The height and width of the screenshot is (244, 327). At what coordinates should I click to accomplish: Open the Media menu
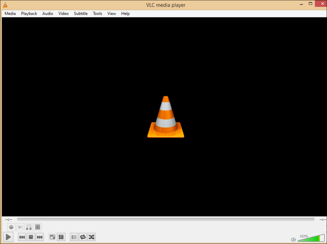10,14
